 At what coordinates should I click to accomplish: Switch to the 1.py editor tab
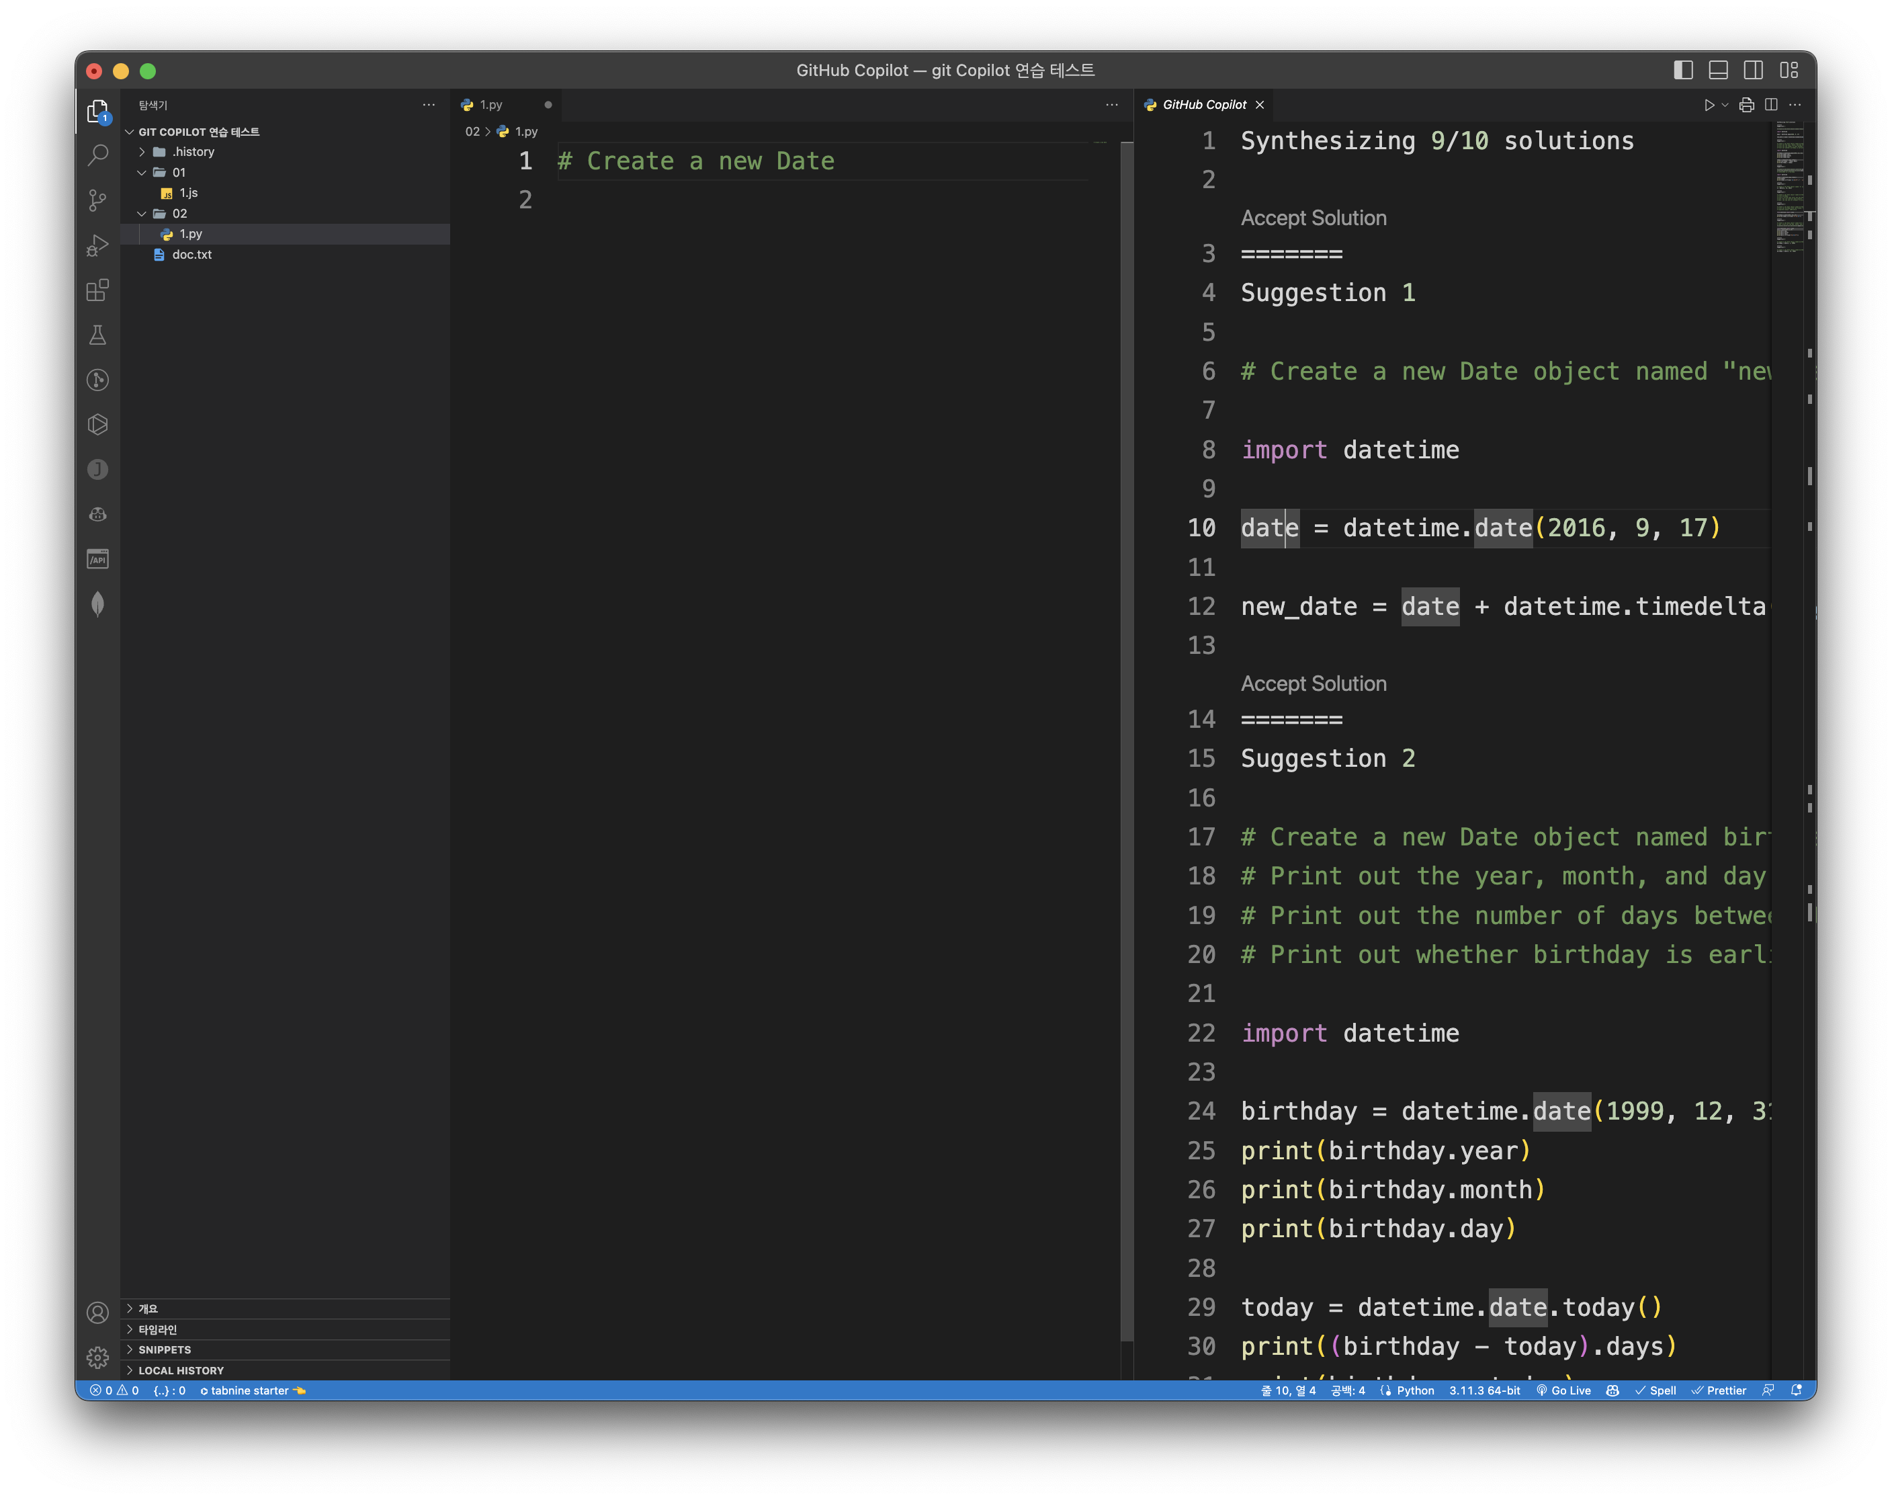pos(507,104)
